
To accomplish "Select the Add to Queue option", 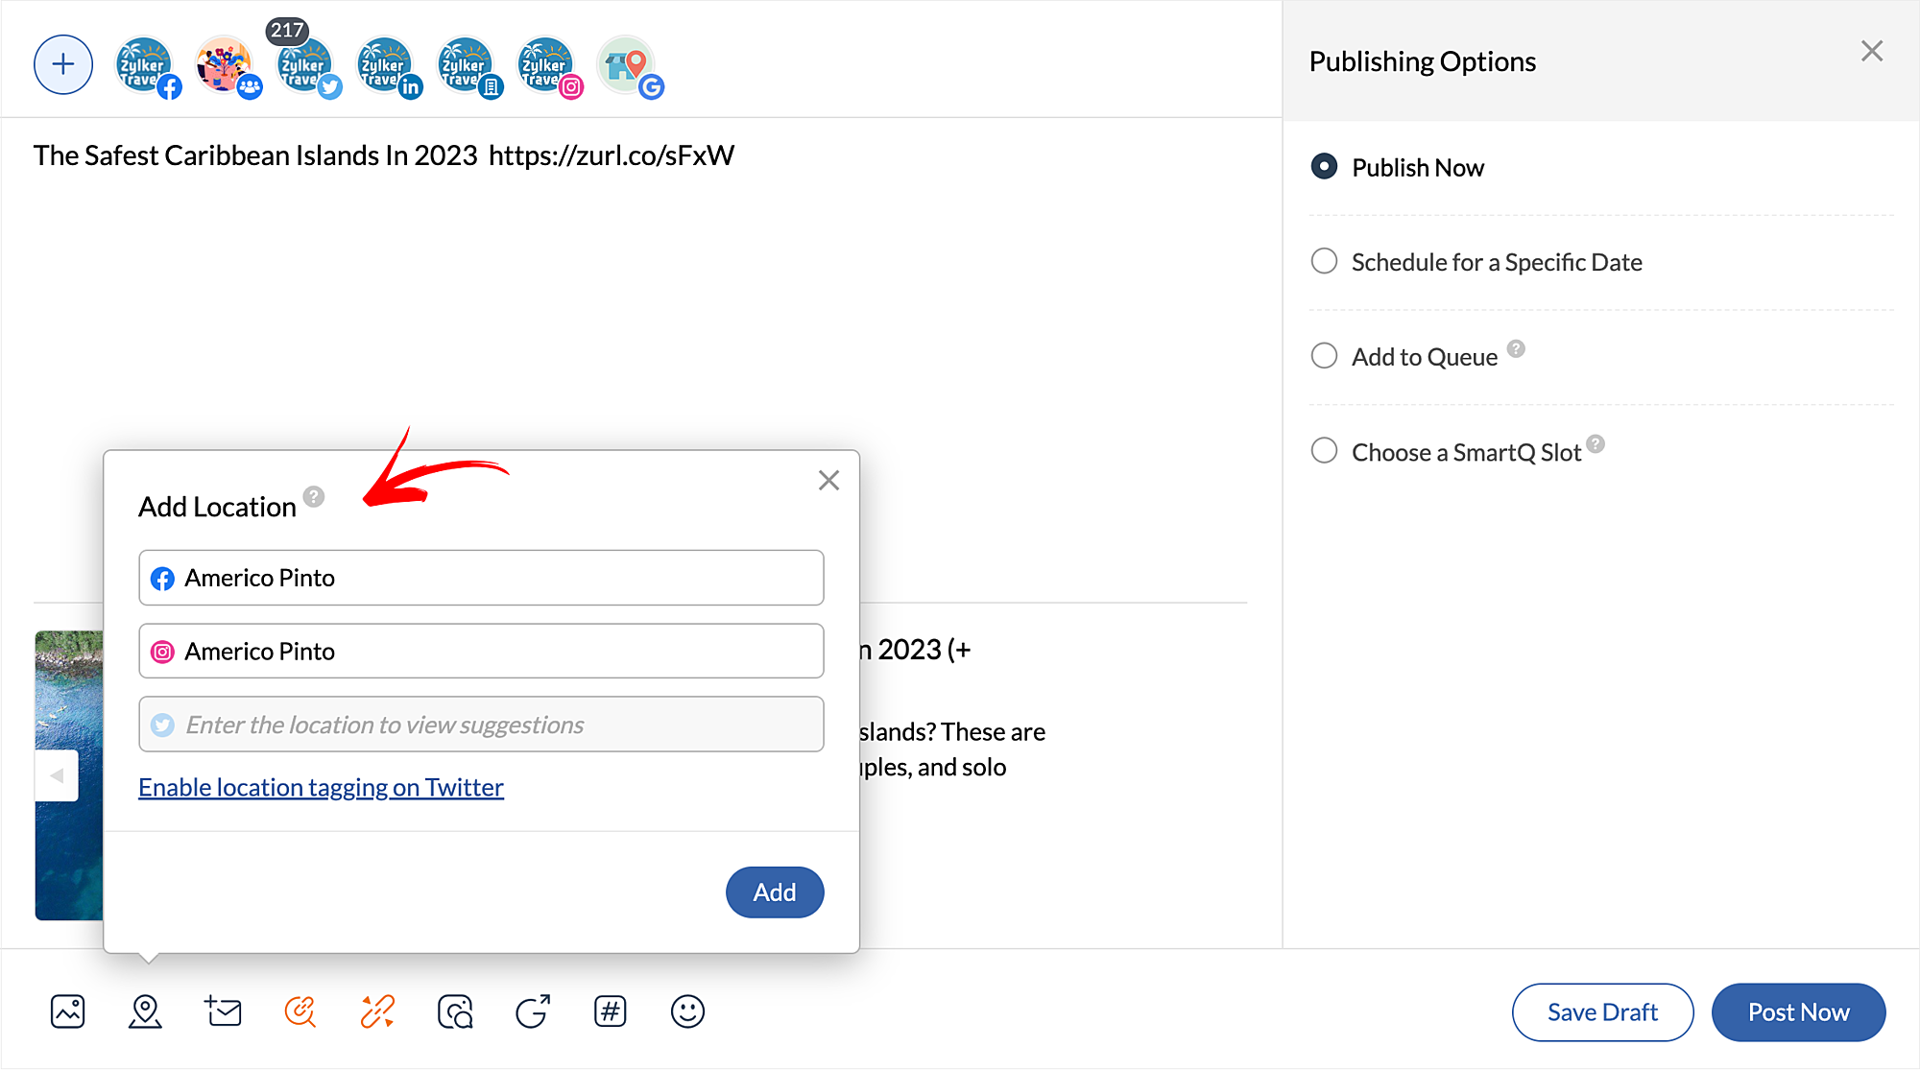I will [x=1324, y=356].
